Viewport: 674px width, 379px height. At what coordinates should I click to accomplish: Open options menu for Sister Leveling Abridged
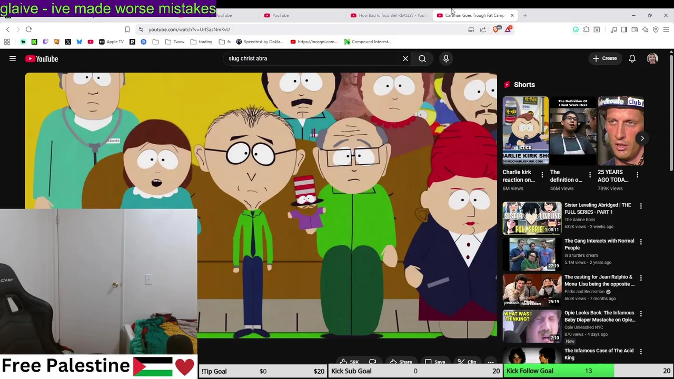pyautogui.click(x=641, y=206)
